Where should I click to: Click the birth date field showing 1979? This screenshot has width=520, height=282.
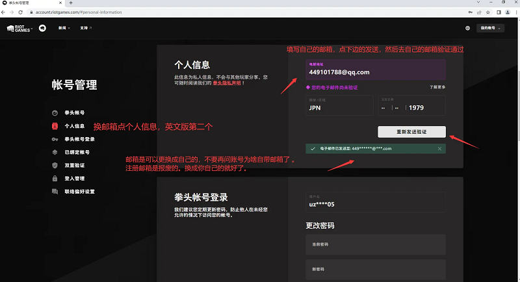411,105
